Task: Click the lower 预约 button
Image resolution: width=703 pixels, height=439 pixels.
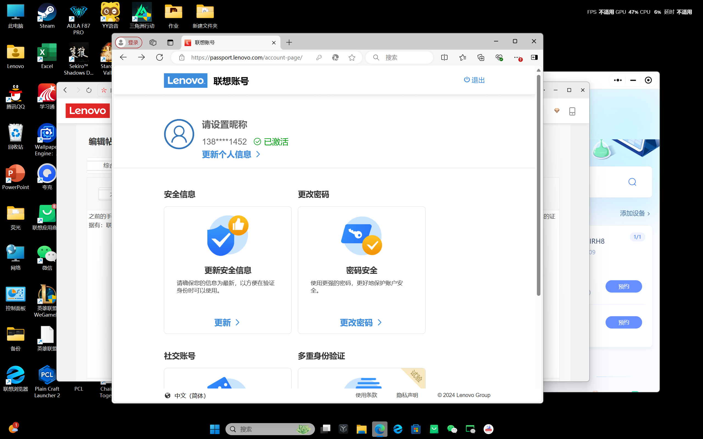Action: [623, 322]
